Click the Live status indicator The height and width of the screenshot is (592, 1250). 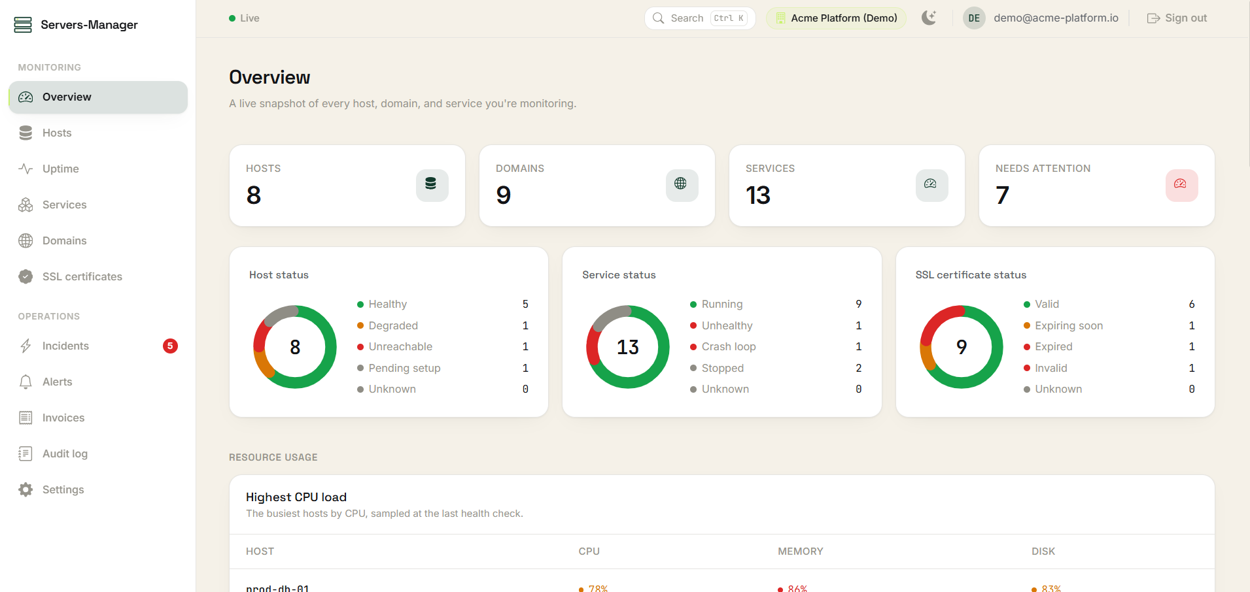[x=244, y=18]
